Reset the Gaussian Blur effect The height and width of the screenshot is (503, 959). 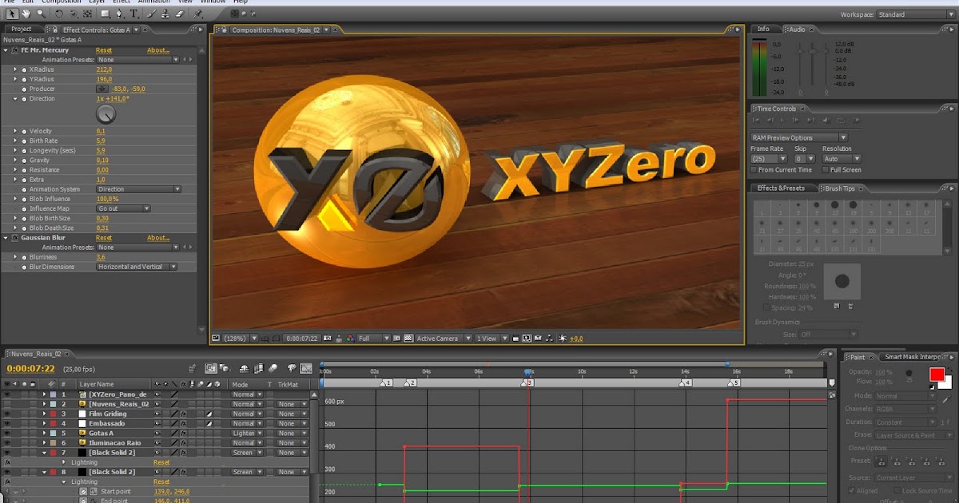(x=104, y=238)
